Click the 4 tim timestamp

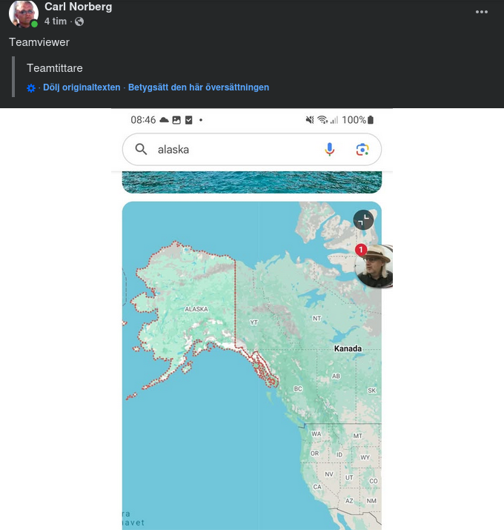pyautogui.click(x=56, y=21)
